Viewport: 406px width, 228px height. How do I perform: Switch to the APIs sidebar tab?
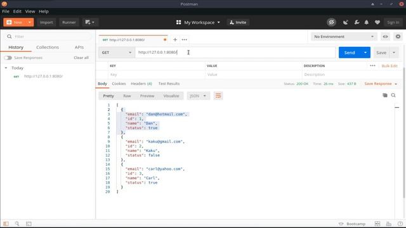(x=79, y=47)
